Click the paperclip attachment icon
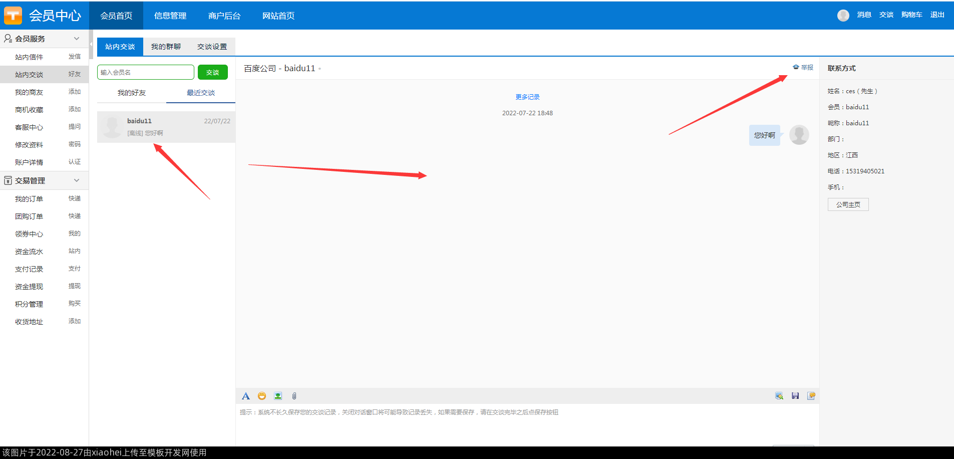Screen dimensions: 954x459 coord(294,396)
